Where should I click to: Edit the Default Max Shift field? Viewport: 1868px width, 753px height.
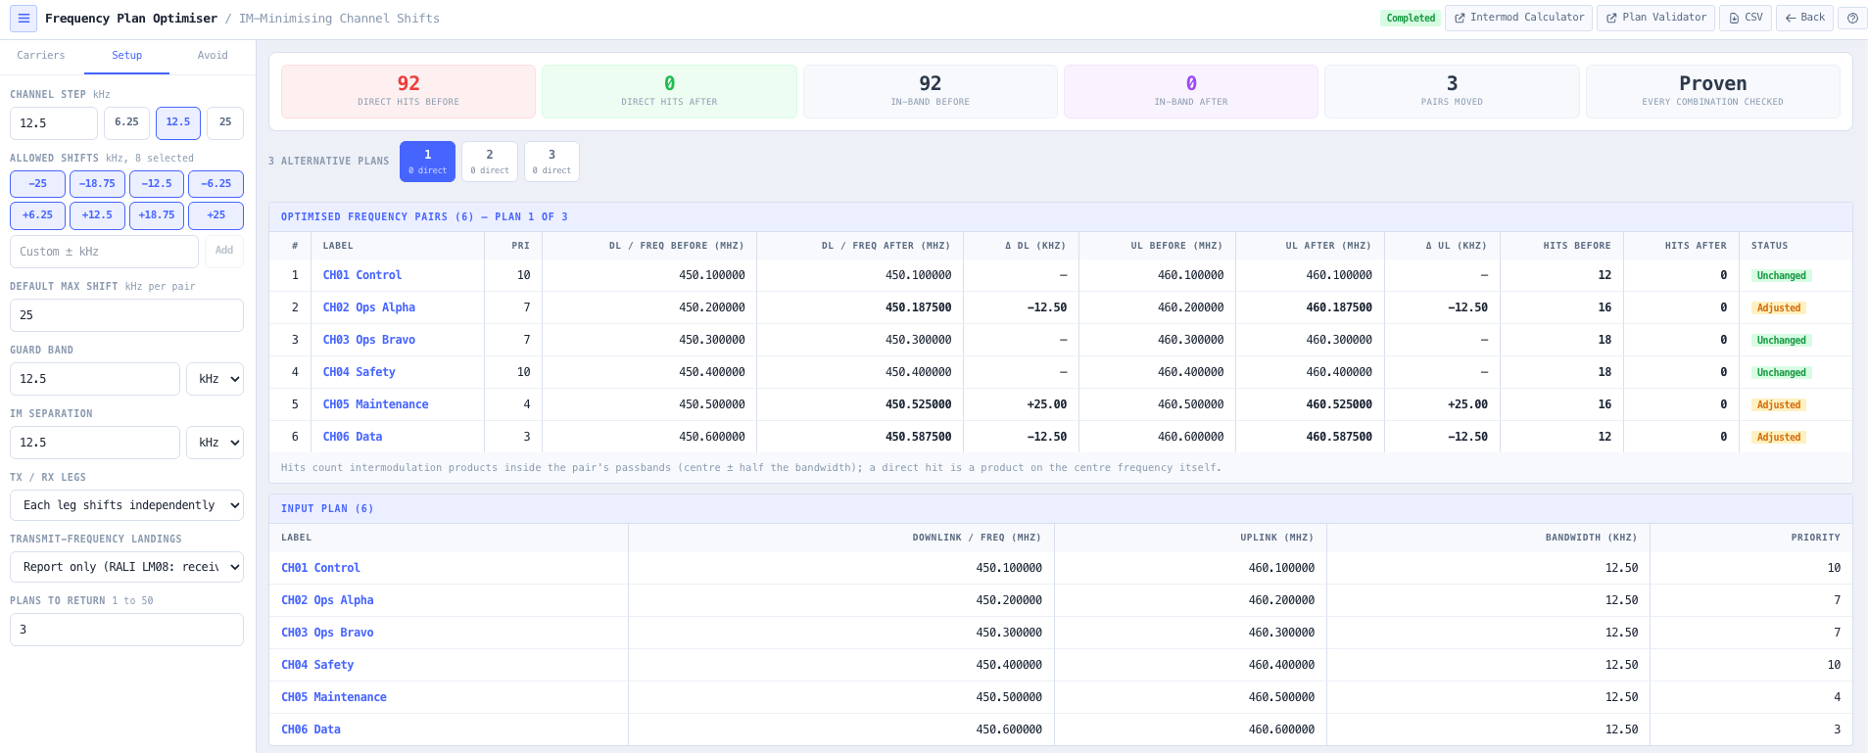point(126,315)
